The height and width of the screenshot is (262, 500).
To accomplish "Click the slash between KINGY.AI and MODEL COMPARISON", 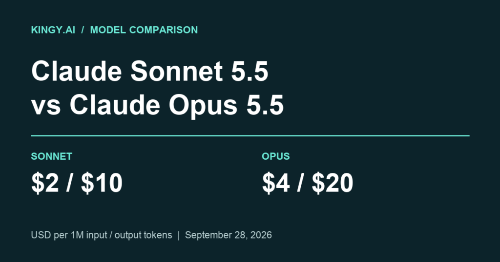I will pyautogui.click(x=83, y=30).
